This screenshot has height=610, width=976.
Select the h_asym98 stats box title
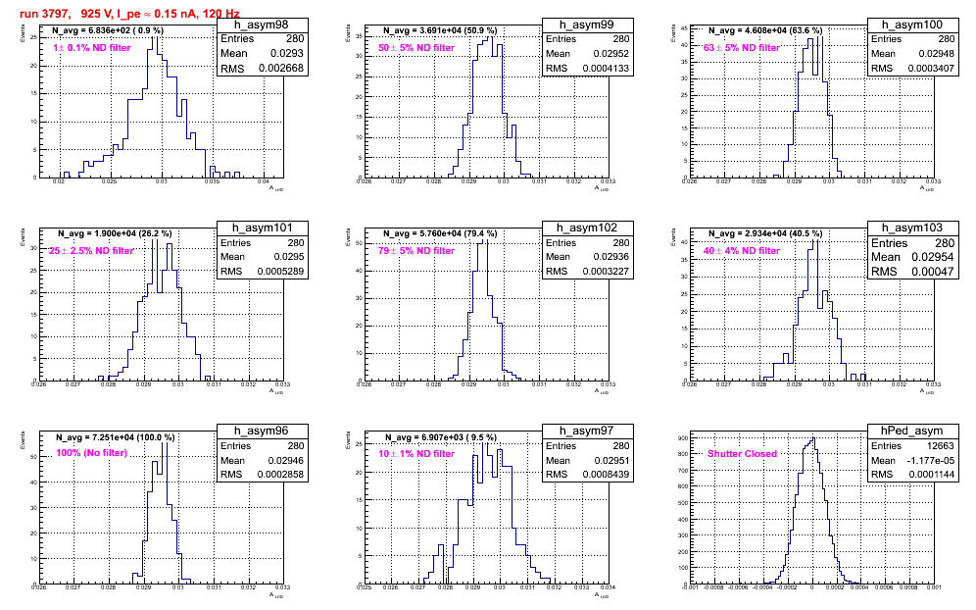[262, 25]
